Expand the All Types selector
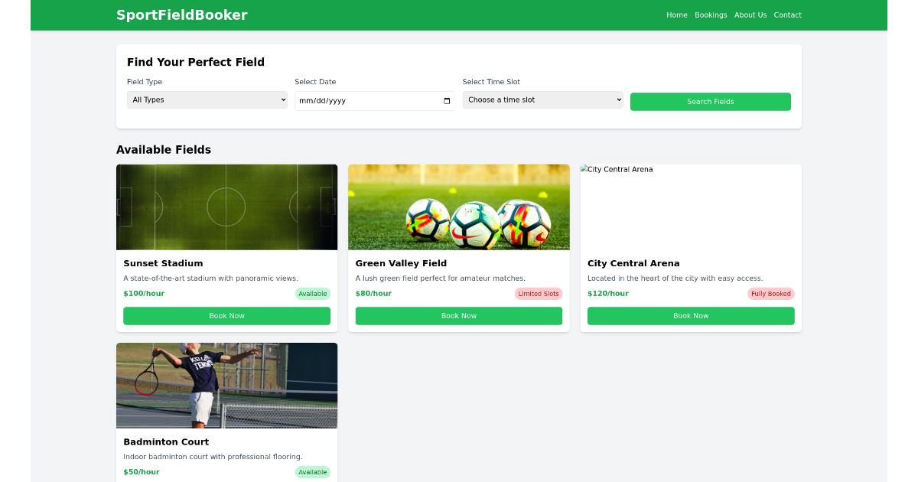 point(207,99)
